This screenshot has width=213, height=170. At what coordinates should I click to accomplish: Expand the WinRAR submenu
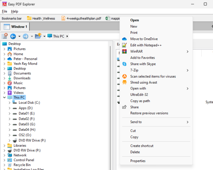coord(187,52)
